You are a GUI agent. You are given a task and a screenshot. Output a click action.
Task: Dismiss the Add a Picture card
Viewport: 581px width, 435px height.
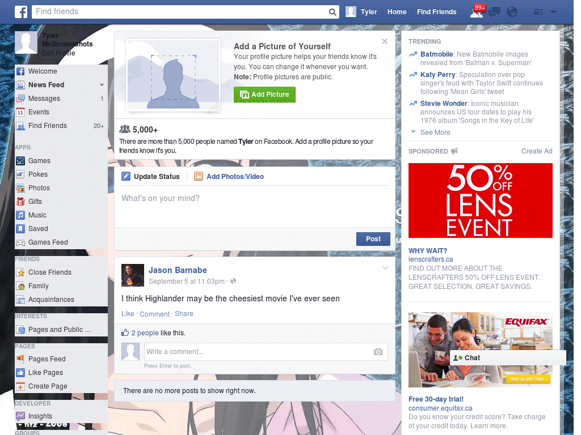(385, 41)
